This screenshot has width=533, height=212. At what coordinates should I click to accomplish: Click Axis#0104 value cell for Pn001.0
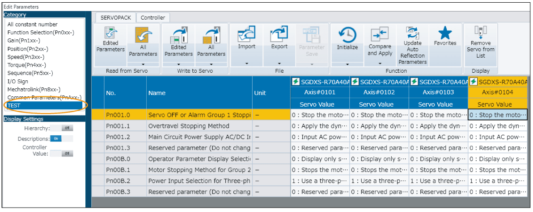coord(497,115)
